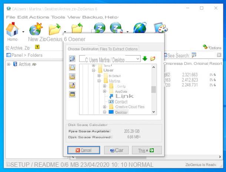Expand the AppData folder node

pyautogui.click(x=104, y=91)
